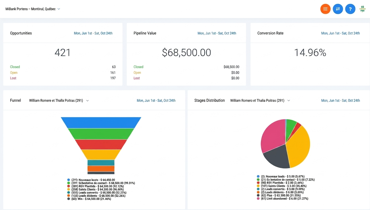
Task: Select the Stages Distribution panel header
Action: point(209,100)
